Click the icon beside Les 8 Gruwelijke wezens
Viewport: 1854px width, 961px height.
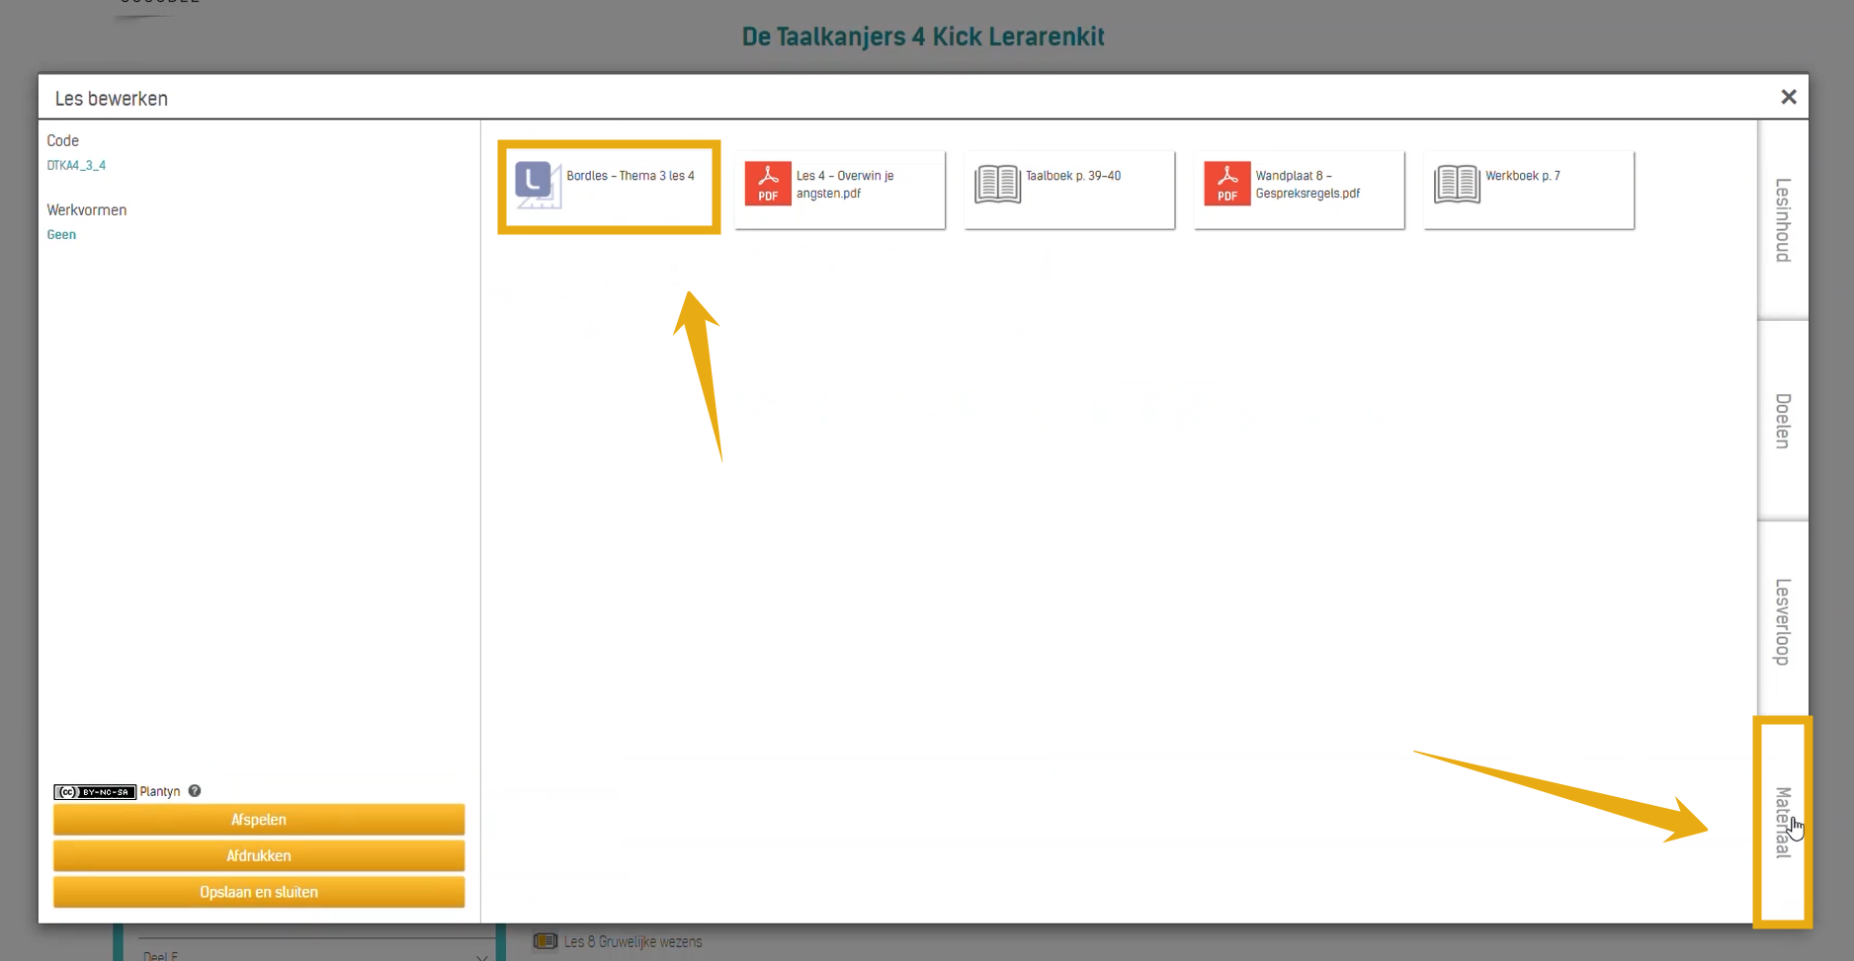(x=546, y=941)
